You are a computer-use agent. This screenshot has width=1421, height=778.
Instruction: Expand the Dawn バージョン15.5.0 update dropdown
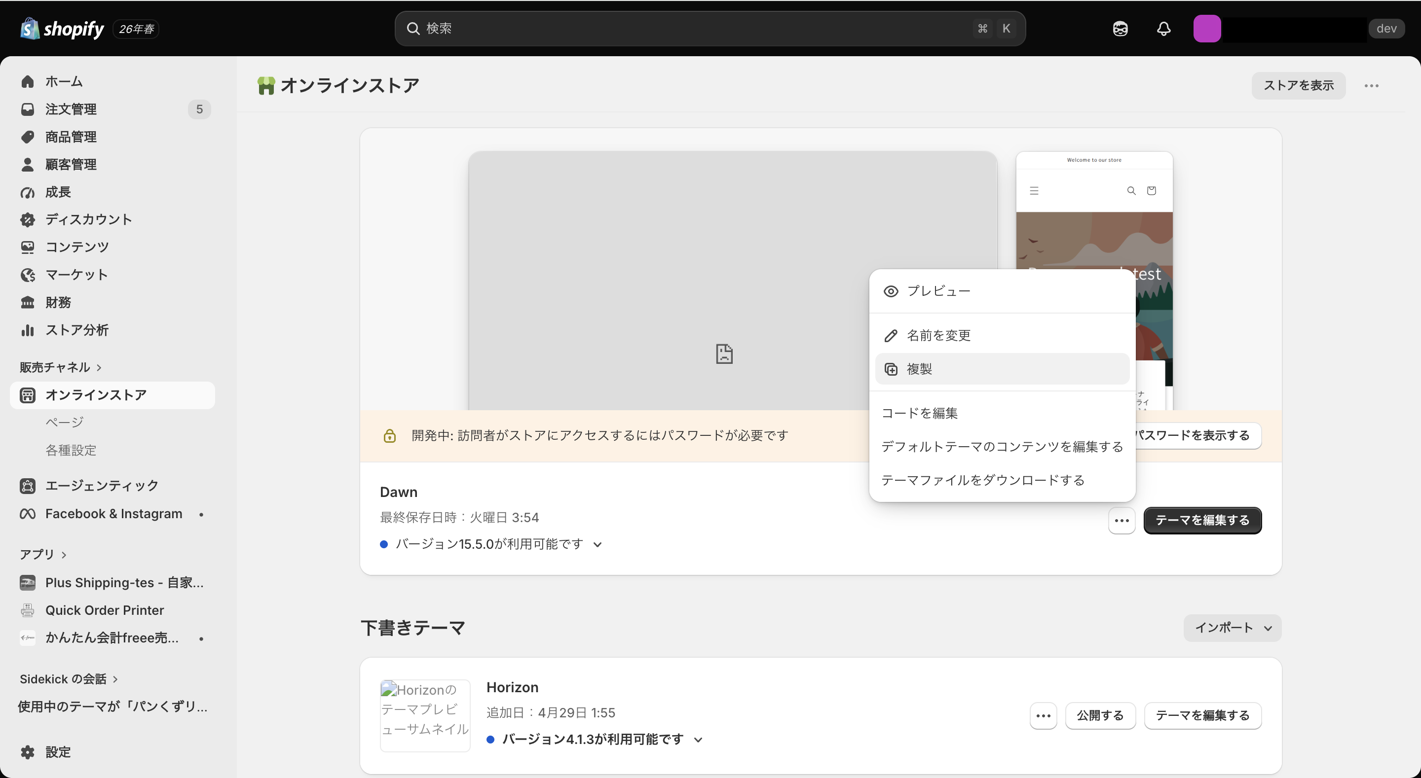[597, 545]
